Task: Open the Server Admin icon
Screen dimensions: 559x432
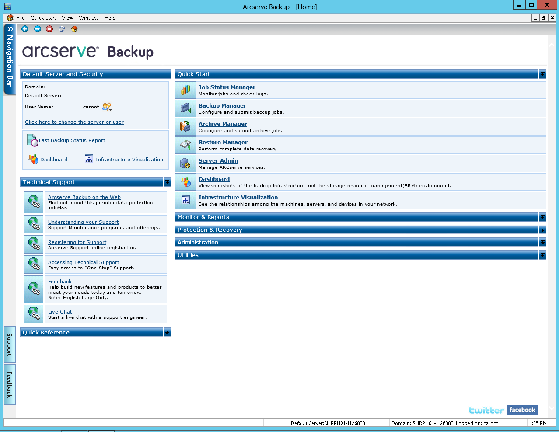Action: click(185, 164)
